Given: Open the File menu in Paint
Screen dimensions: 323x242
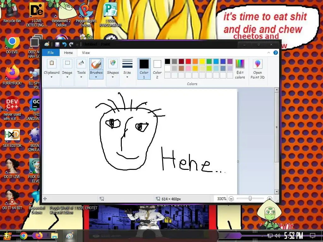Looking at the screenshot, I should pyautogui.click(x=51, y=53).
